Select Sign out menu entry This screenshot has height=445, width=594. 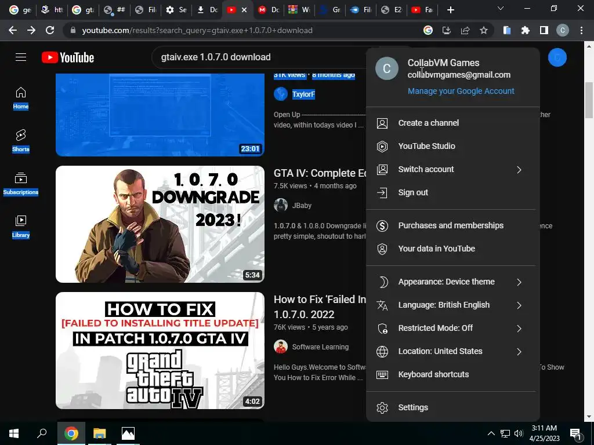pos(452,192)
